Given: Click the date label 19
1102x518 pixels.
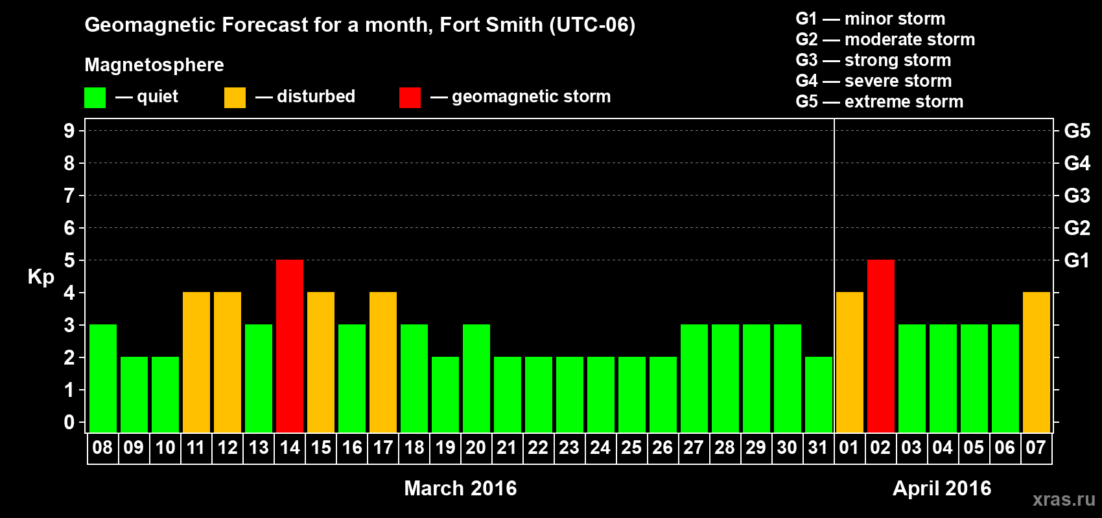Looking at the screenshot, I should pos(445,448).
